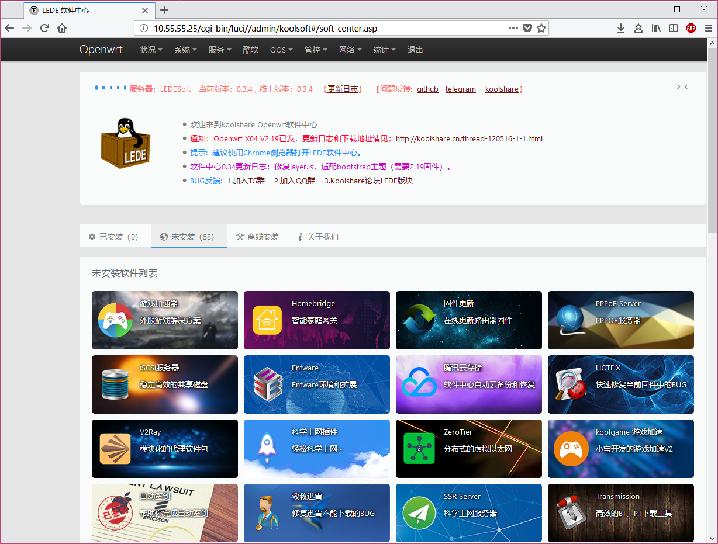Image resolution: width=718 pixels, height=544 pixels.
Task: Expand the QOS dropdown menu
Action: coord(282,50)
